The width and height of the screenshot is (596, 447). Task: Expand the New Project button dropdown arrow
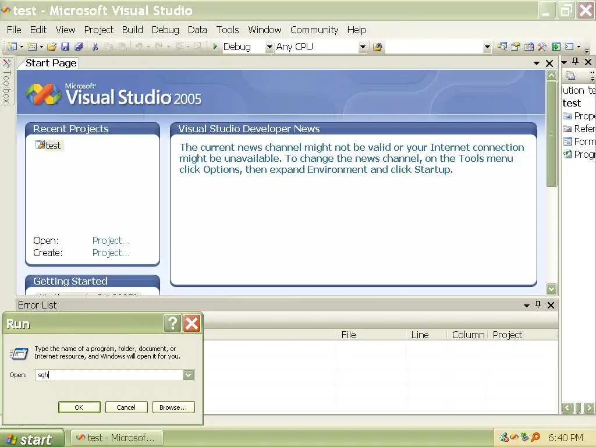point(22,47)
